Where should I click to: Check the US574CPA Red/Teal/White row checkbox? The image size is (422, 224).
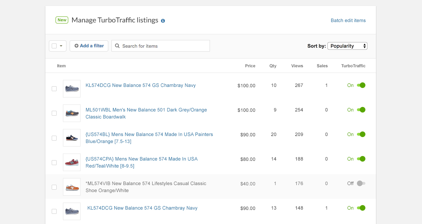click(54, 162)
